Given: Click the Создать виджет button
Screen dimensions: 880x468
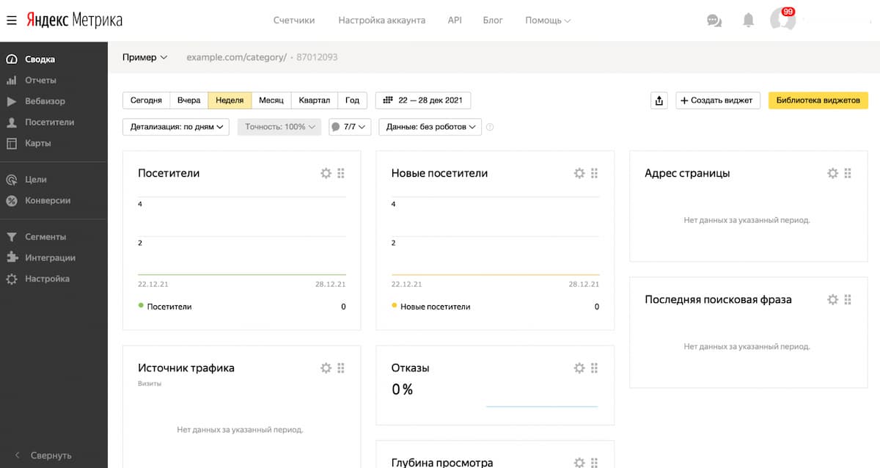Looking at the screenshot, I should [717, 100].
